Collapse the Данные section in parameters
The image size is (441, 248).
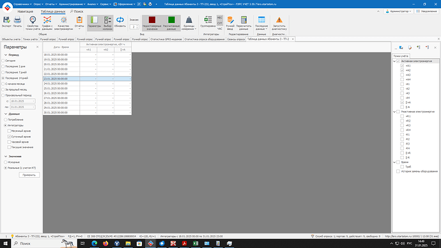(6, 114)
